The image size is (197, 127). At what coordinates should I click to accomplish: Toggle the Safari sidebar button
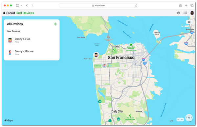[17, 5]
